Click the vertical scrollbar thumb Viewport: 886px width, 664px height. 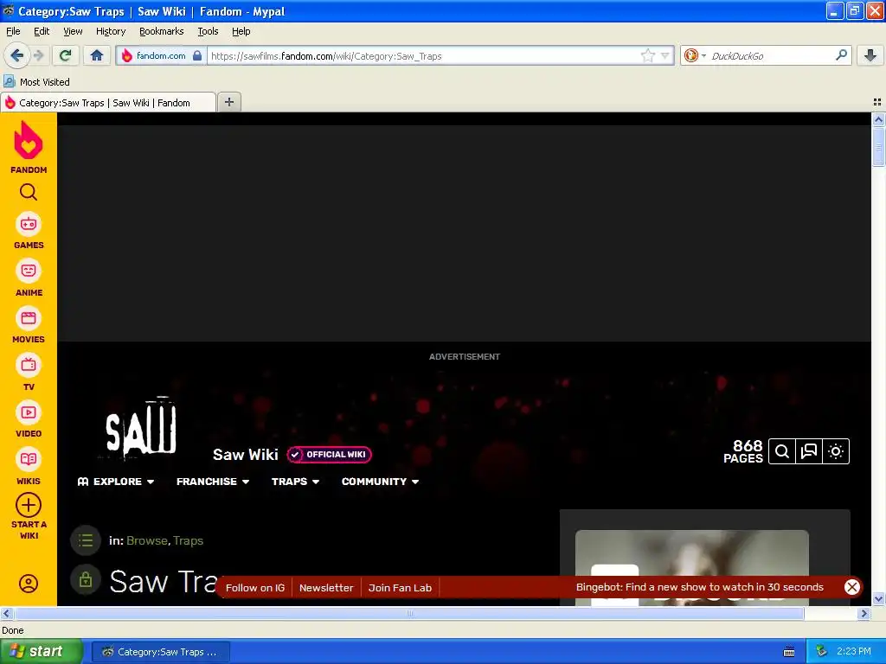click(878, 147)
